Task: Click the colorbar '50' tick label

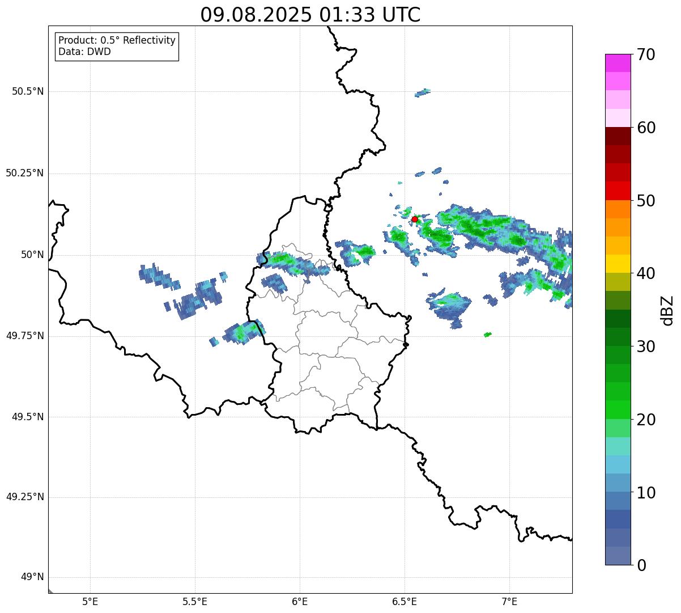Action: click(646, 201)
